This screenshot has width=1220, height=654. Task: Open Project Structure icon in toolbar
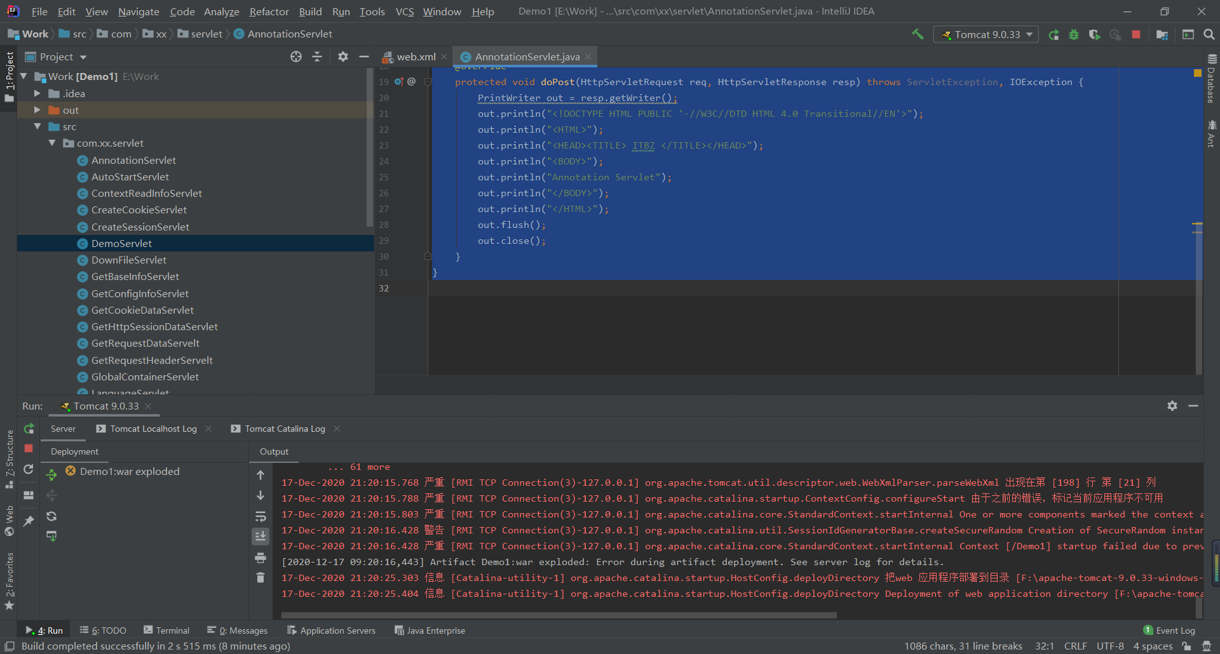pyautogui.click(x=1162, y=34)
